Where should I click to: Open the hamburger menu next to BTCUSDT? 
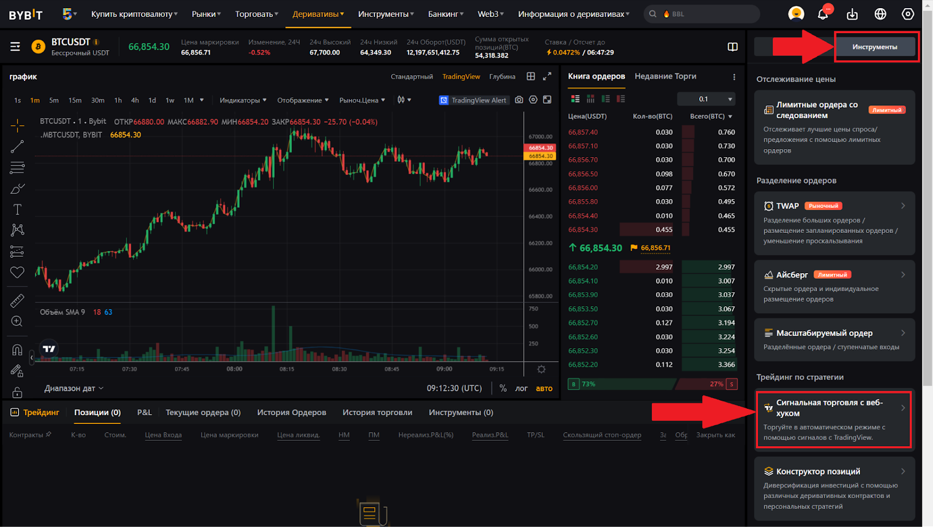tap(15, 47)
